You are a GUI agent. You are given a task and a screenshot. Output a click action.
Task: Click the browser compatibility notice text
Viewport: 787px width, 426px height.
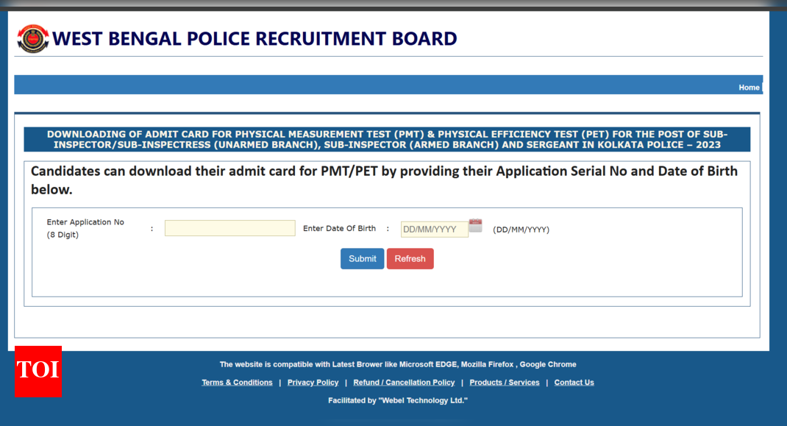pyautogui.click(x=397, y=363)
